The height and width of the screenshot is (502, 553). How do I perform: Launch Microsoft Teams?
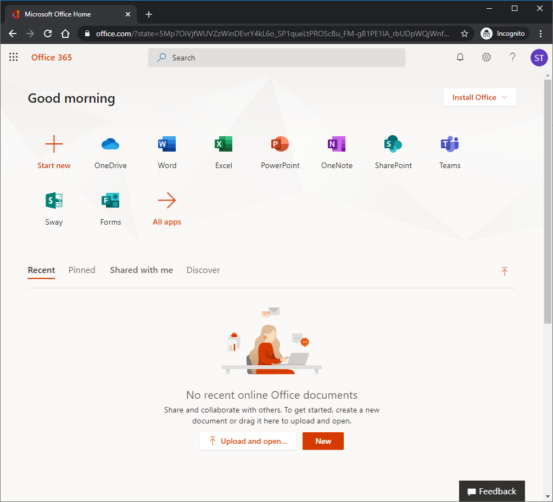tap(450, 144)
